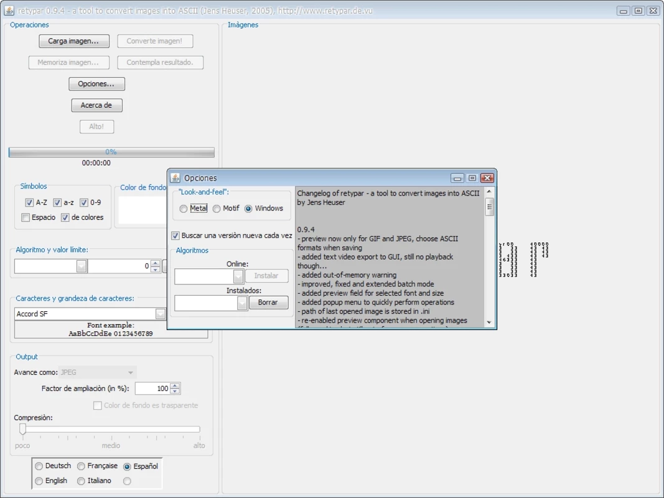
Task: Click the Compresión slider handle
Action: pos(22,429)
